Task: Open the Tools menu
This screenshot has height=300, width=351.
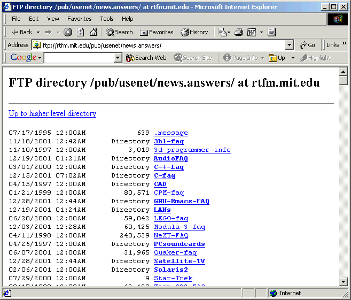Action: pos(107,19)
